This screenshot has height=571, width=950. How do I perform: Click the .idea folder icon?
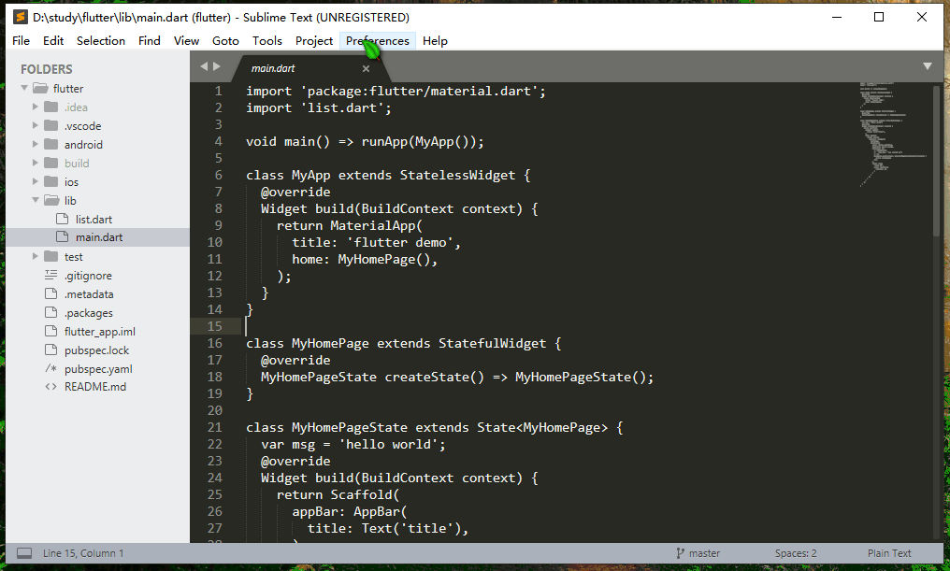click(x=51, y=107)
